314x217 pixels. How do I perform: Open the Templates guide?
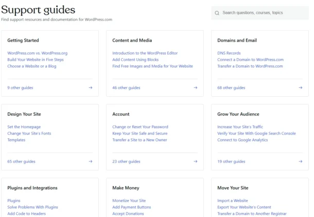click(16, 140)
